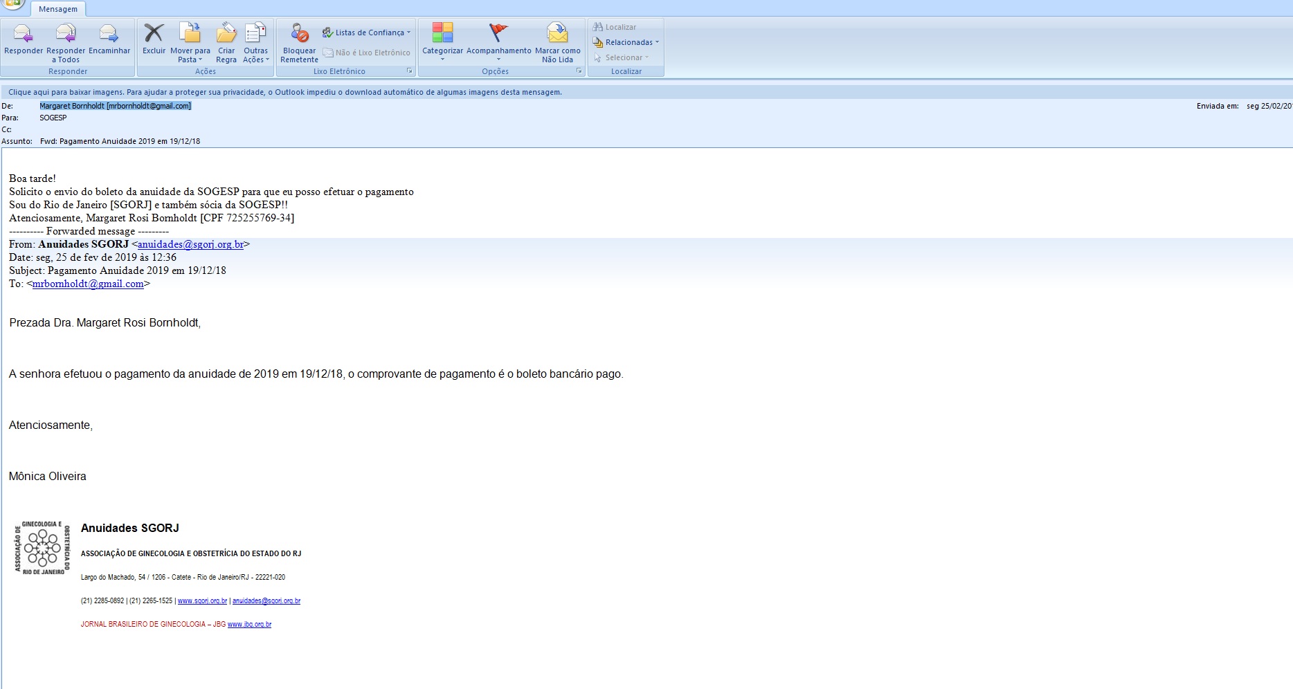Expand the Categorizar color categories
This screenshot has height=689, width=1293.
click(442, 42)
